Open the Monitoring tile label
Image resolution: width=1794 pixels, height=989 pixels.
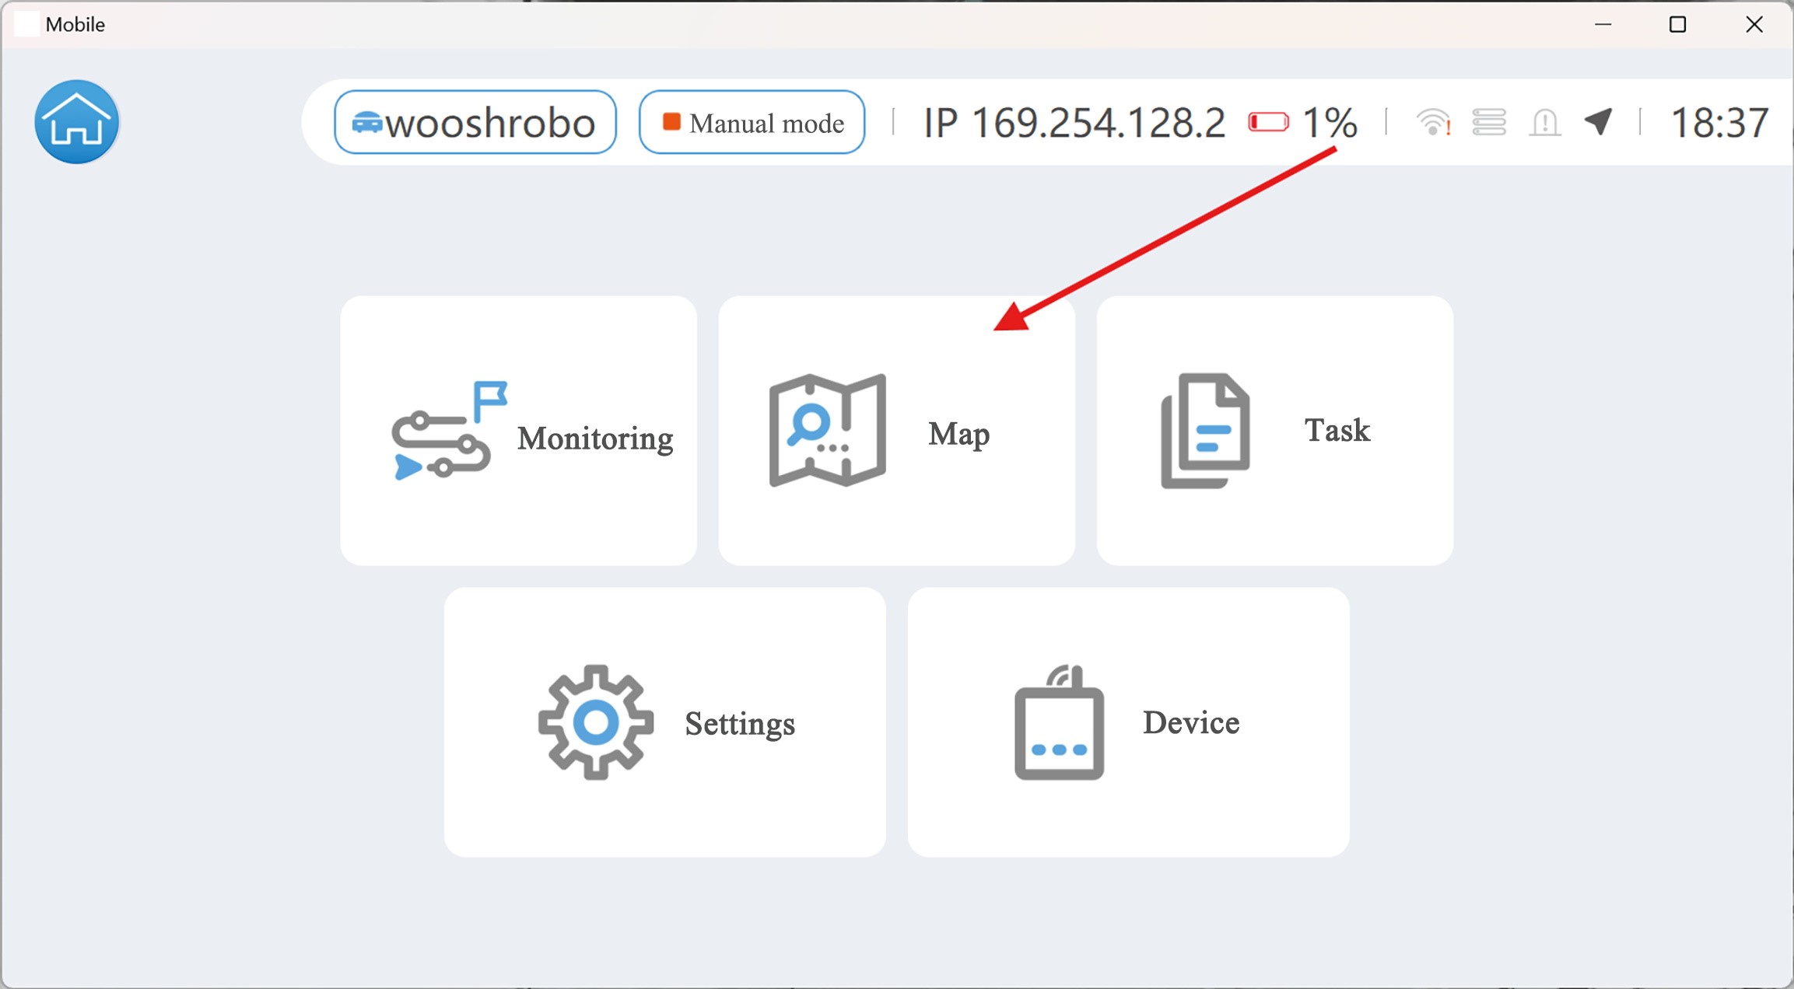pyautogui.click(x=595, y=439)
